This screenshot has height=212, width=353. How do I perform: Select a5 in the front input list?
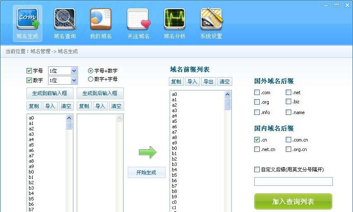[31, 145]
